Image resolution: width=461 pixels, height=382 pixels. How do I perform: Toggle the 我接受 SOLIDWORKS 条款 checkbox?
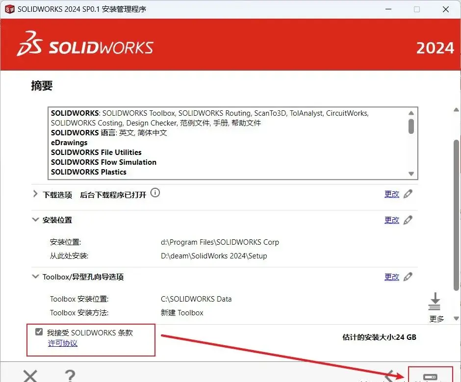pos(39,332)
